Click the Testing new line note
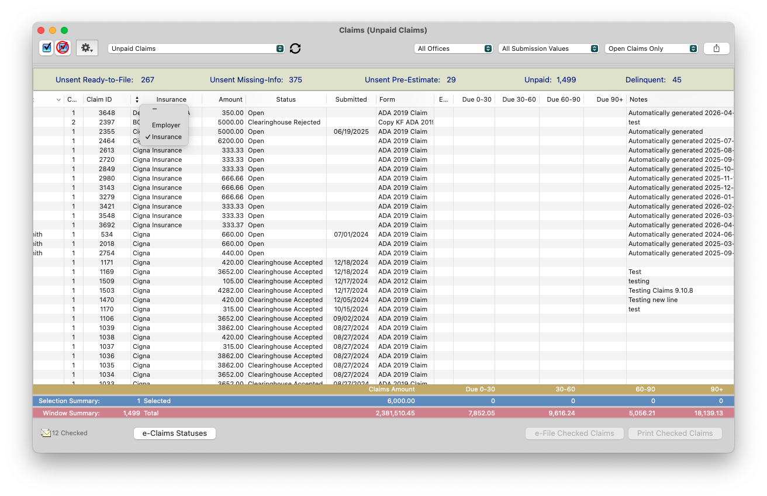767x496 pixels. tap(653, 300)
